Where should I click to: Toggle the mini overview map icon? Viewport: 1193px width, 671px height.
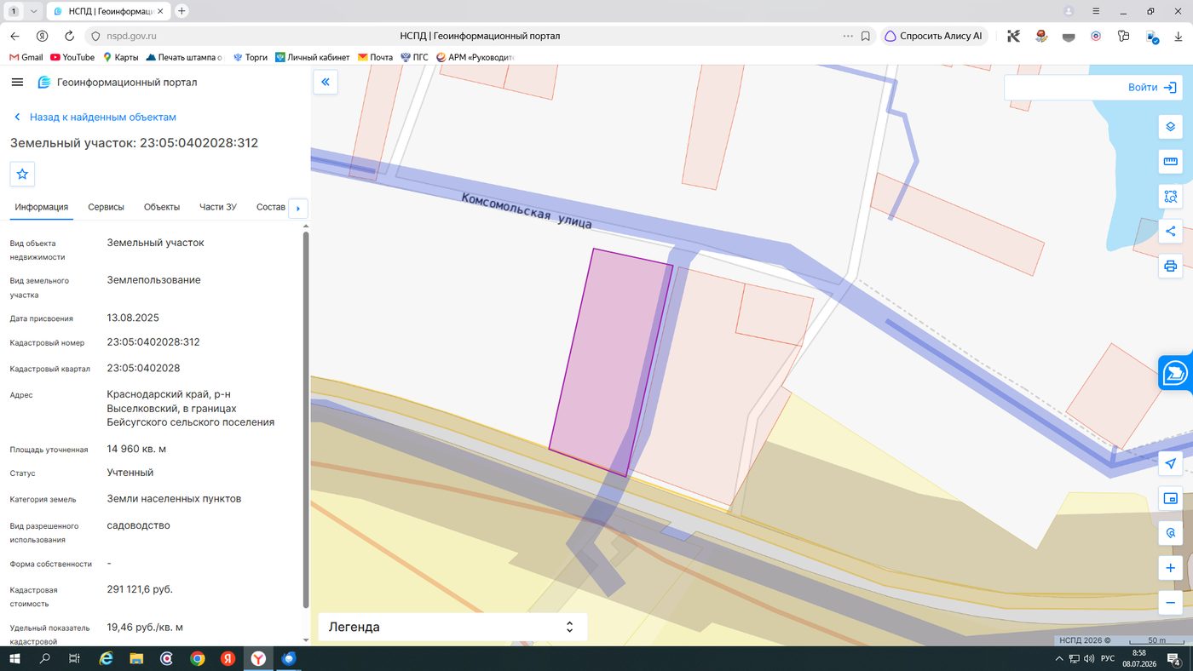click(x=1170, y=498)
